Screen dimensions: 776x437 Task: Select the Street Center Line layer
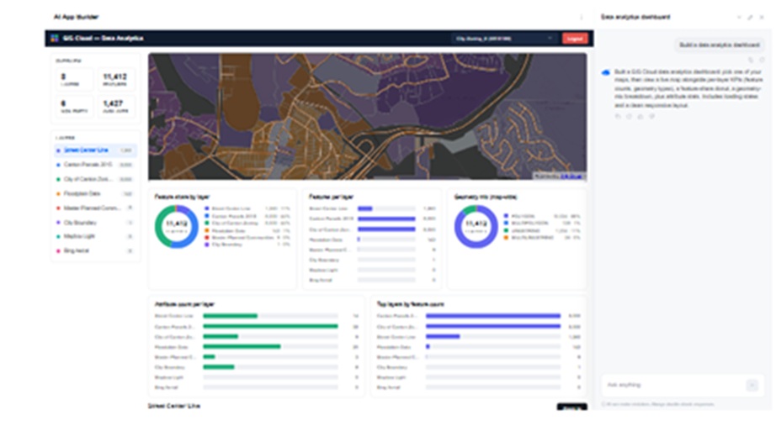pyautogui.click(x=94, y=150)
